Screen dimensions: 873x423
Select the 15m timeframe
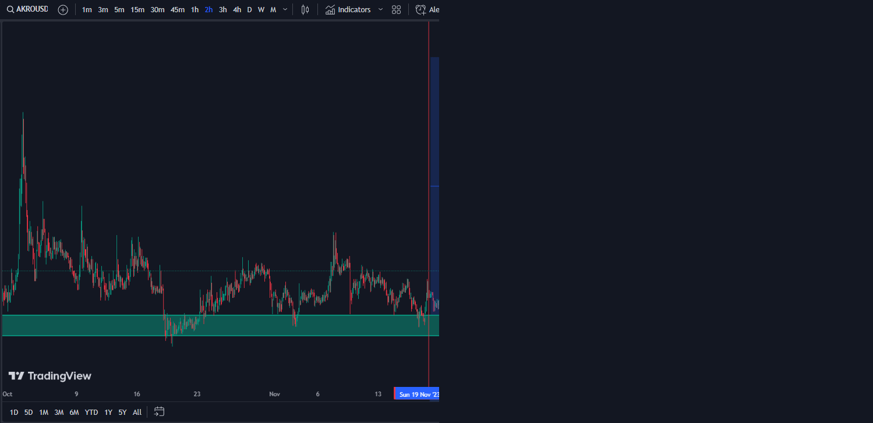pos(137,10)
